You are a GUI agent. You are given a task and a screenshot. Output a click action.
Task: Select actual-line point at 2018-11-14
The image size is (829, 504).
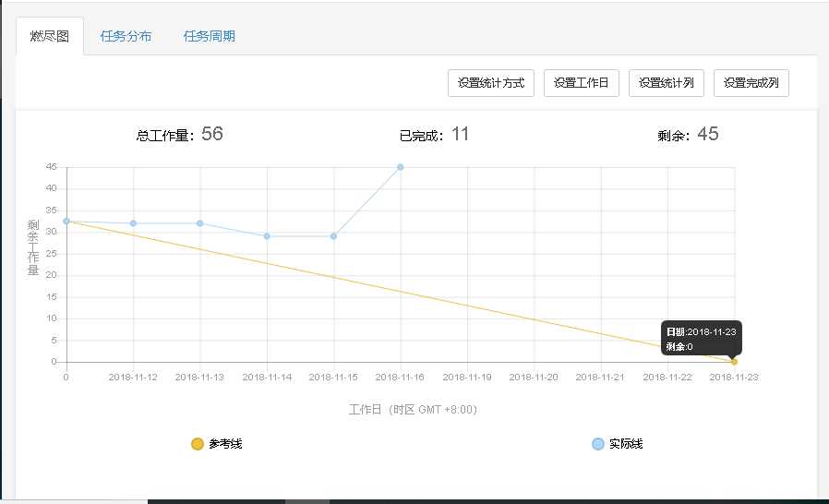pos(267,236)
